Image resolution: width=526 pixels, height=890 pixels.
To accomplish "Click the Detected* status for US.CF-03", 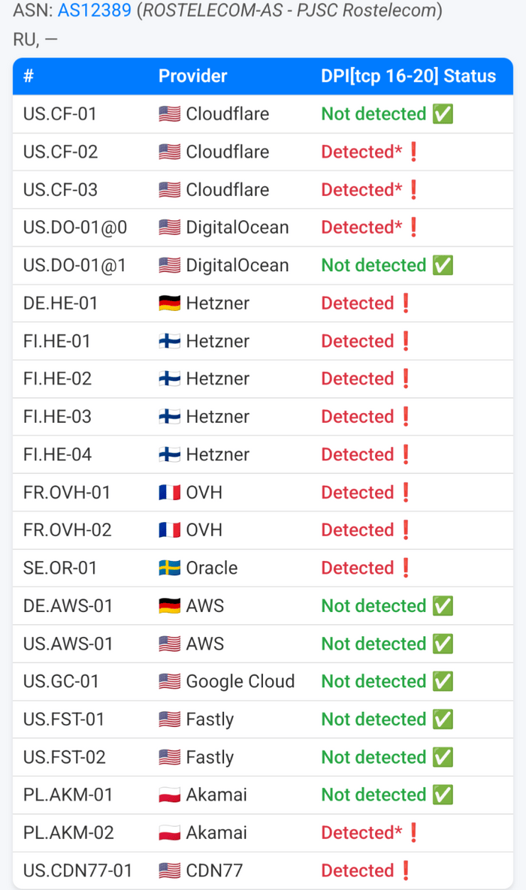I will 361,190.
